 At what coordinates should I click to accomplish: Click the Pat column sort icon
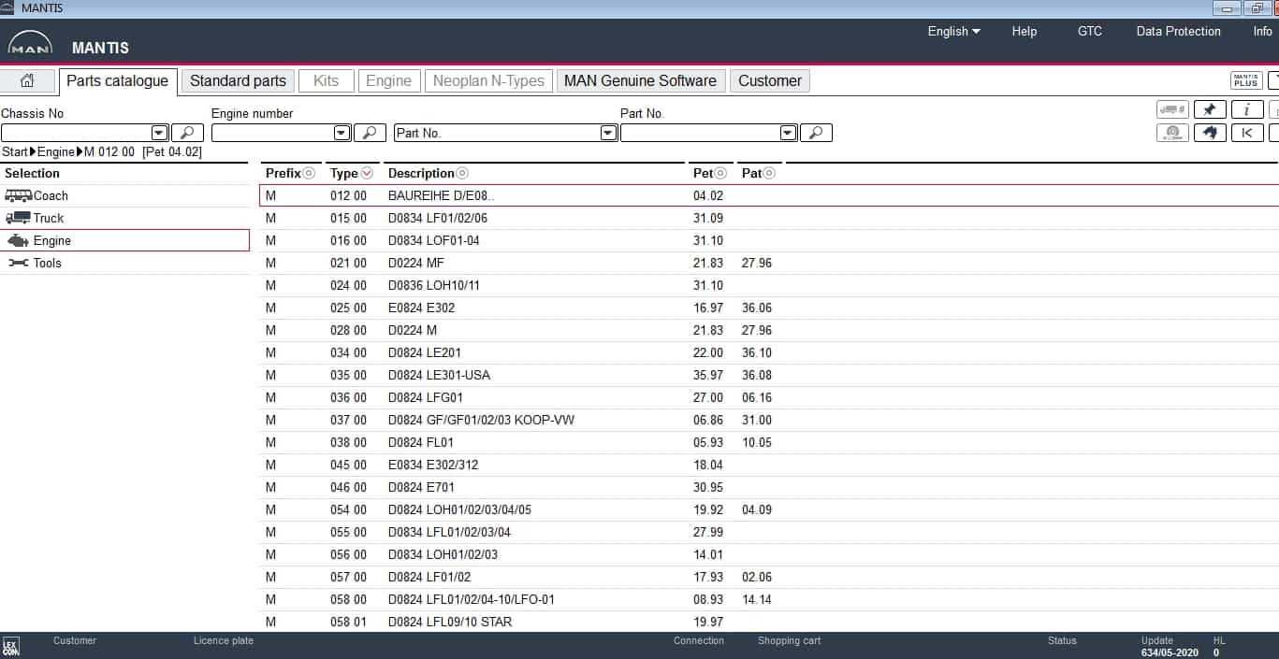point(769,173)
